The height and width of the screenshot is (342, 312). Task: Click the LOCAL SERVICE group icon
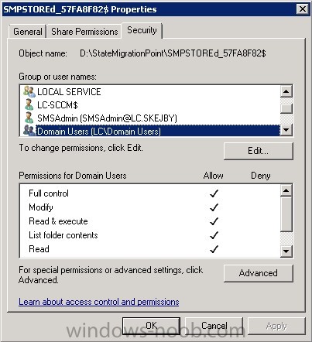[x=29, y=91]
